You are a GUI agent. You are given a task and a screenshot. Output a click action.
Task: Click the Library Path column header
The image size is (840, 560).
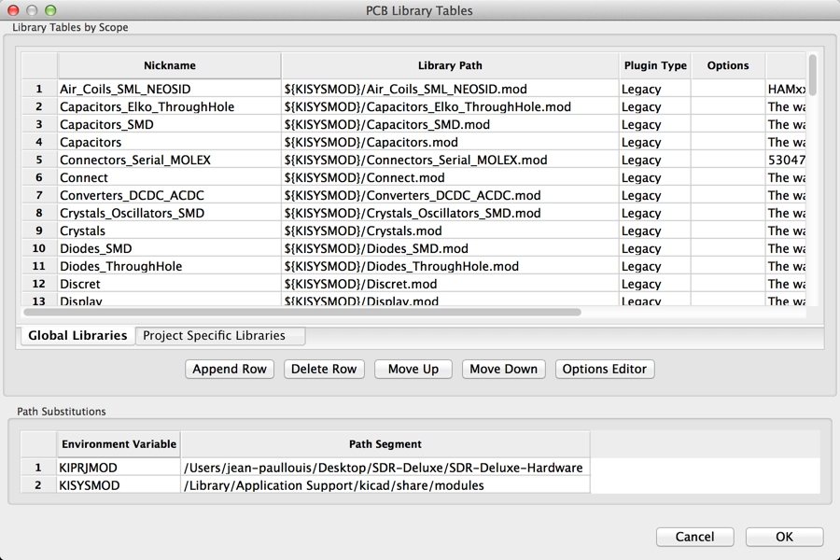point(450,66)
